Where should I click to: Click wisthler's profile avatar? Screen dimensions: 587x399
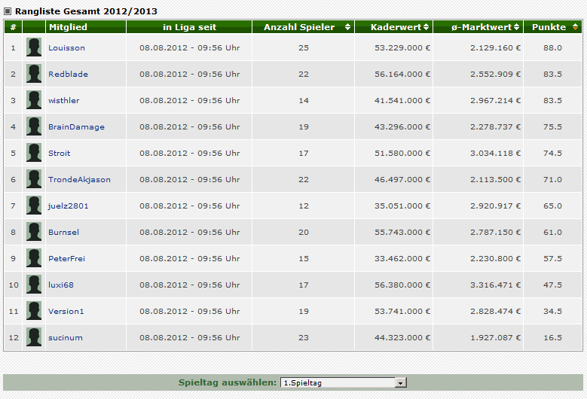34,100
